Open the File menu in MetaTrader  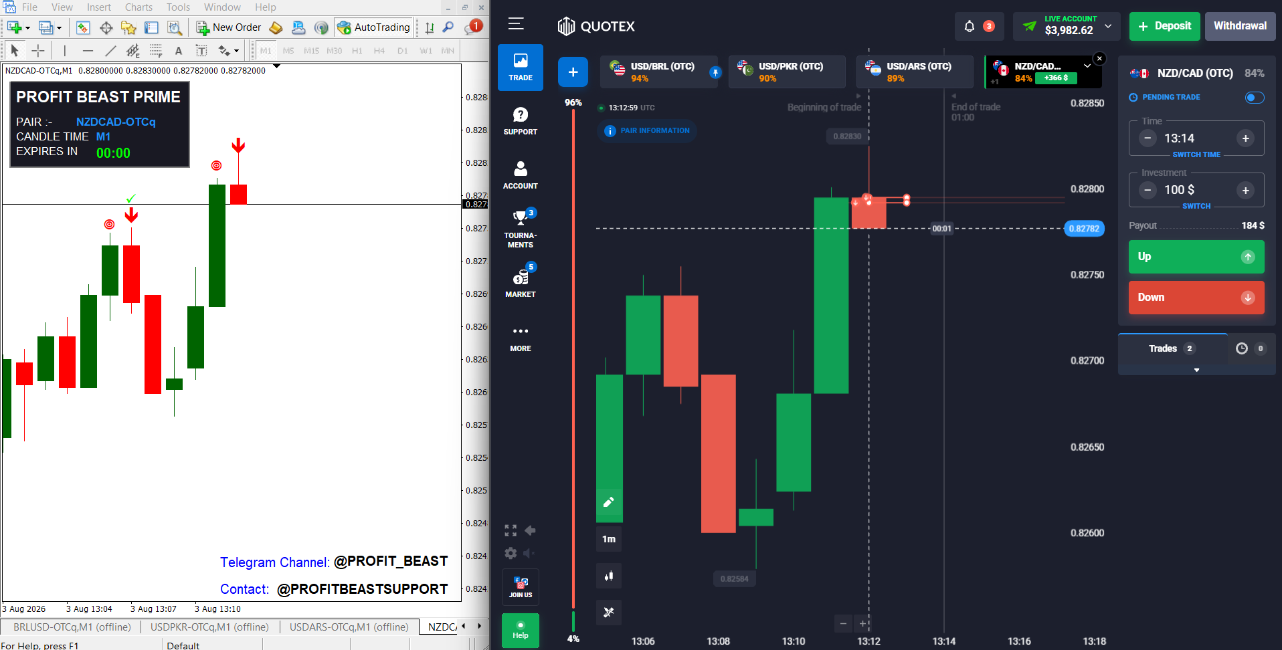tap(29, 7)
